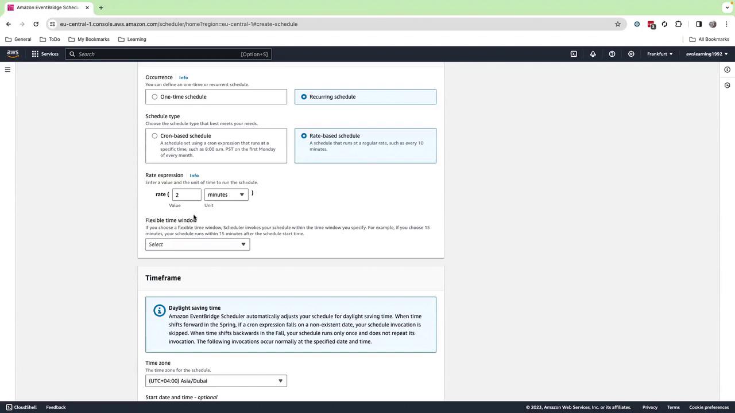Open the General bookmarks folder
The height and width of the screenshot is (413, 735).
[x=18, y=39]
